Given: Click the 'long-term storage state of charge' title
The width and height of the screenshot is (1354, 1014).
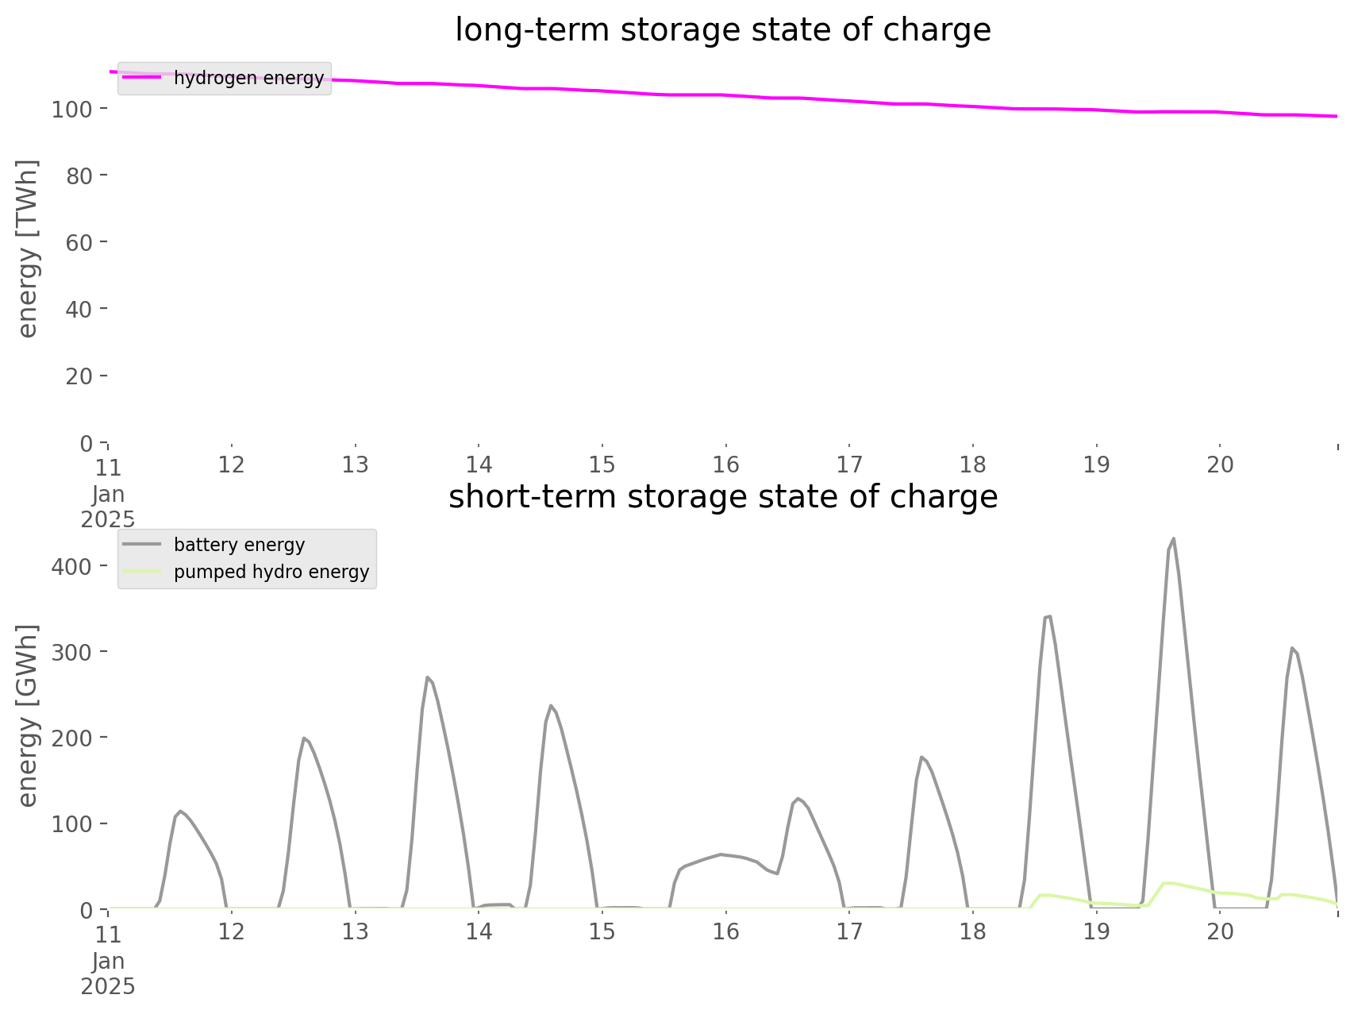Looking at the screenshot, I should (x=723, y=30).
